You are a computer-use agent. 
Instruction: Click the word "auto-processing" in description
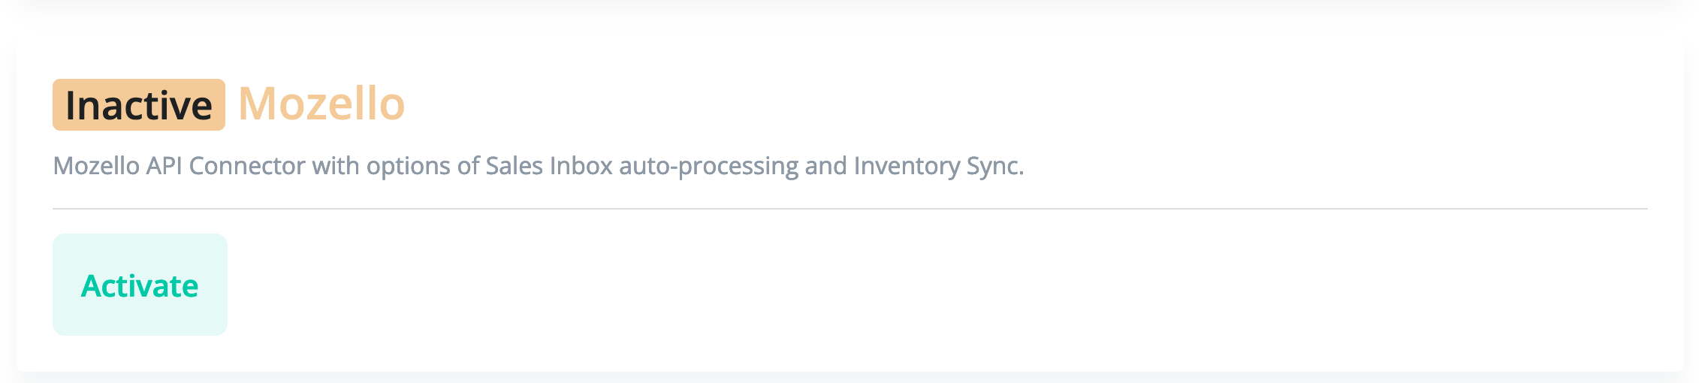708,166
